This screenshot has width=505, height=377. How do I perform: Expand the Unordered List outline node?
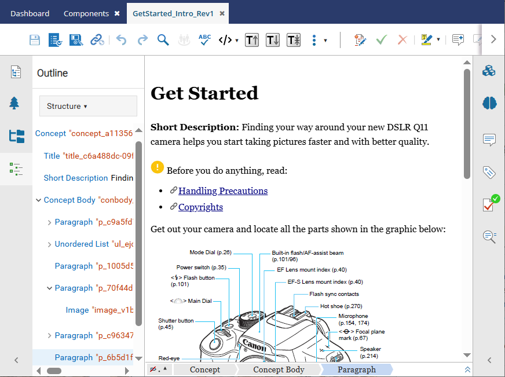49,245
